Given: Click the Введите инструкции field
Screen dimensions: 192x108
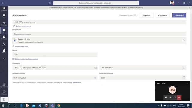Looking at the screenshot, I should (99, 34).
